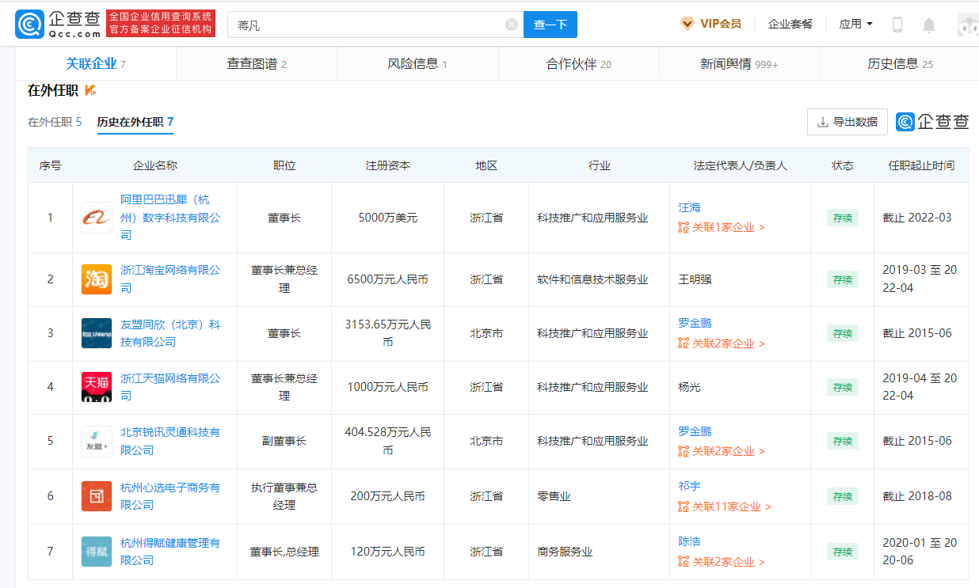Image resolution: width=979 pixels, height=588 pixels.
Task: Click the 存续 status tag in the 杭州得赋 row
Action: tap(842, 552)
